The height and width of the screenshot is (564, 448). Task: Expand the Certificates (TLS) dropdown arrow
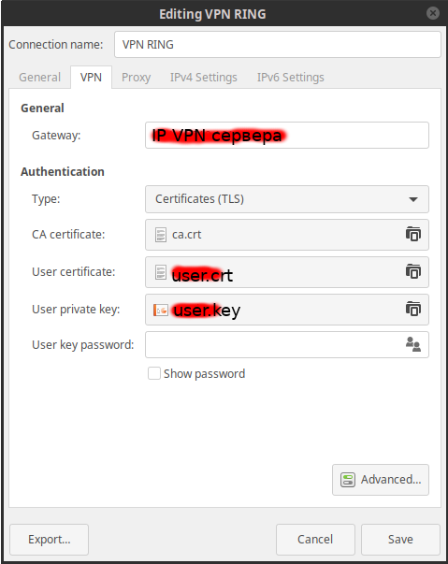[x=413, y=199]
